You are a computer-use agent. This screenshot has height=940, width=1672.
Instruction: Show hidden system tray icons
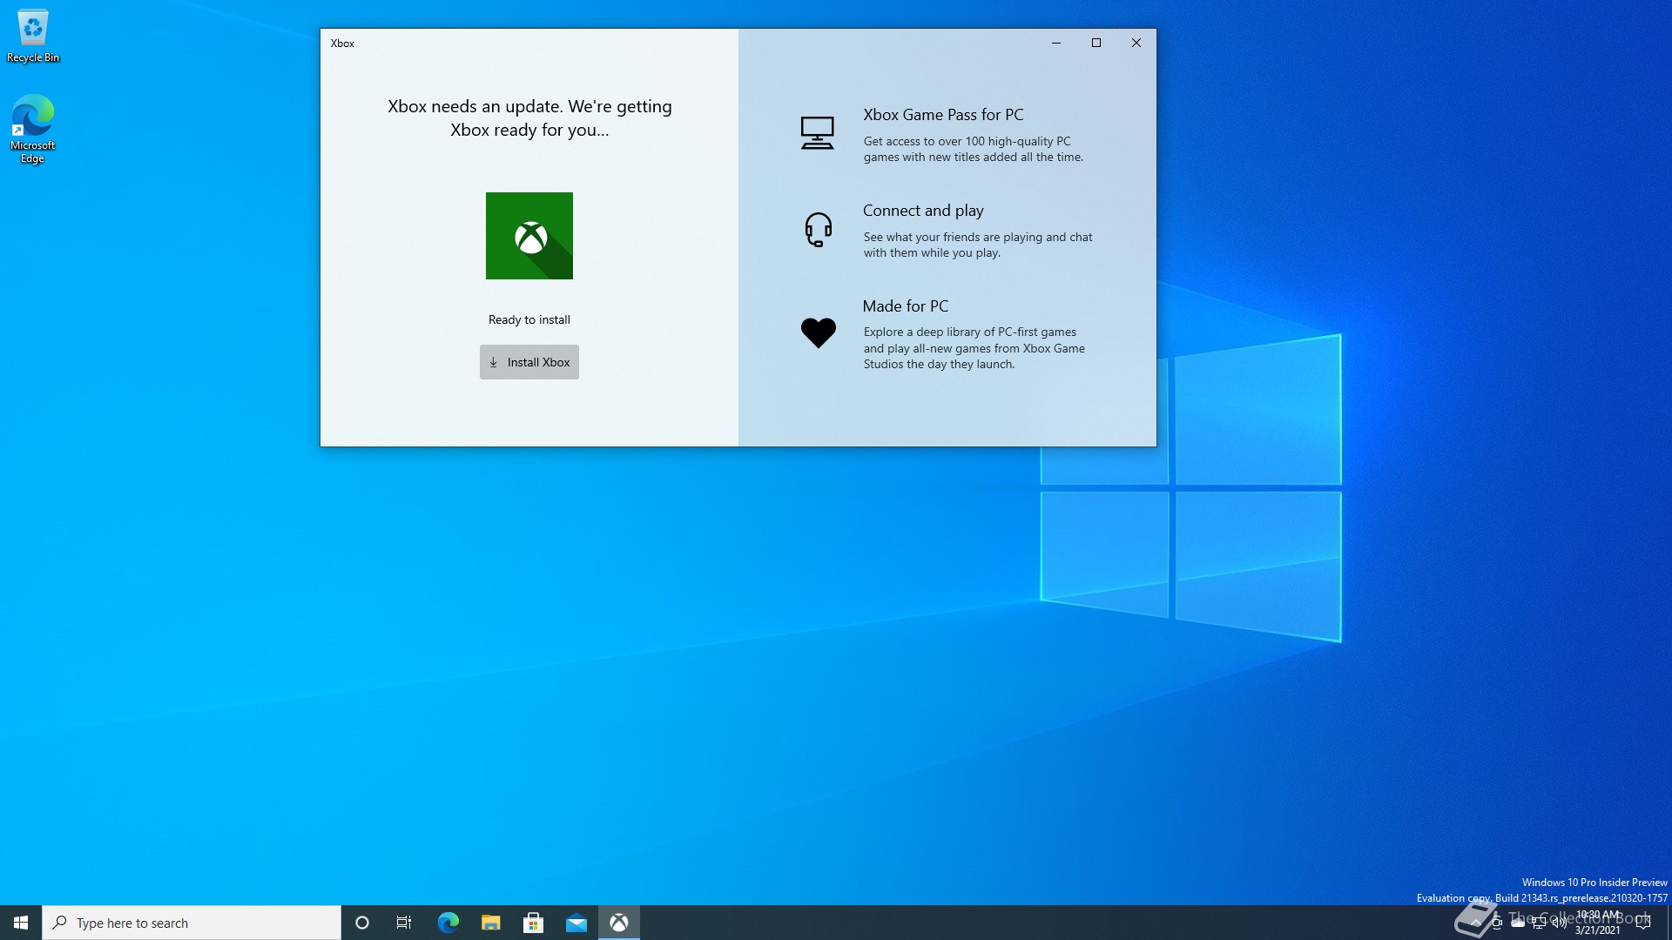tap(1476, 923)
